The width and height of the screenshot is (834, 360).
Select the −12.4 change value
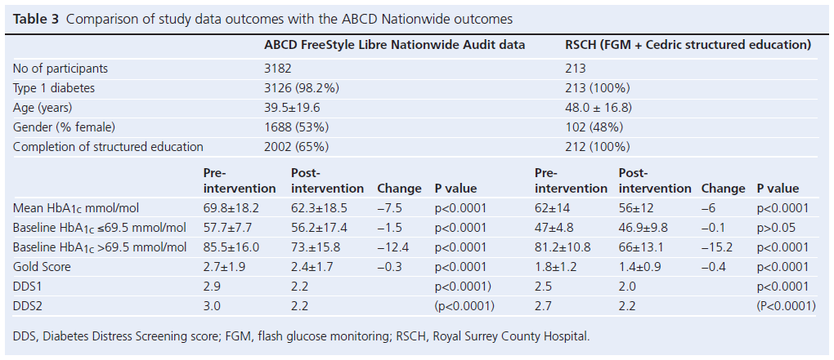pyautogui.click(x=392, y=248)
